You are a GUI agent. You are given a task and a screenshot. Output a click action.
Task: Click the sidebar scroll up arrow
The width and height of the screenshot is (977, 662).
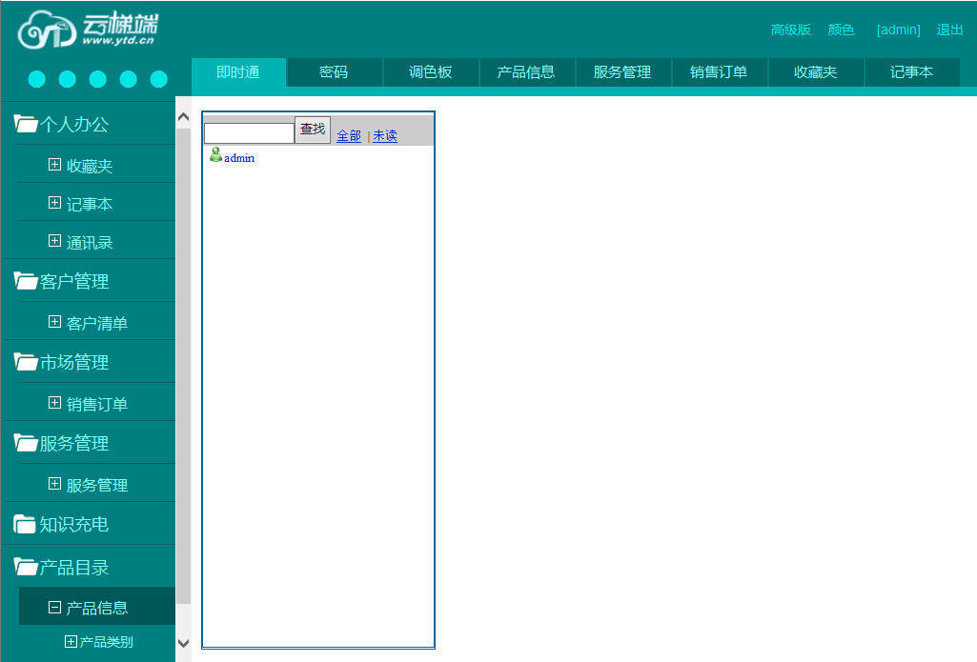point(183,117)
